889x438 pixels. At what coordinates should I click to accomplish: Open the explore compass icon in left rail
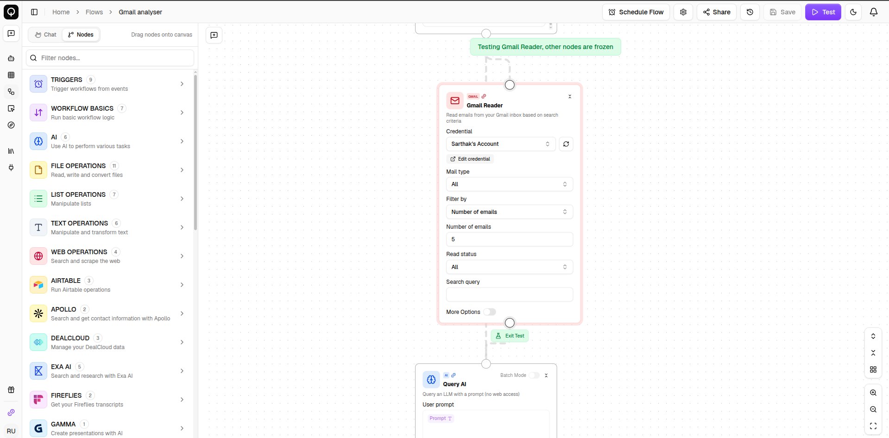coord(11,125)
